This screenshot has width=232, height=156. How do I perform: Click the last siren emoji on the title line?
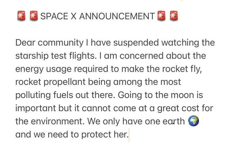click(174, 16)
